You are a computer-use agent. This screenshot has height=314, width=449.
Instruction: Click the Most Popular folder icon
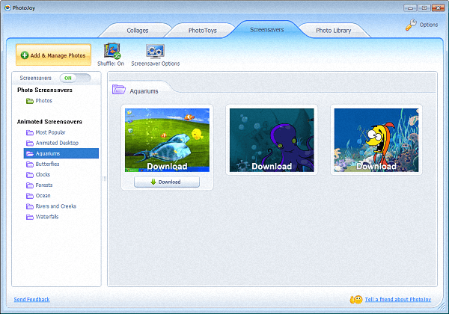click(x=30, y=132)
